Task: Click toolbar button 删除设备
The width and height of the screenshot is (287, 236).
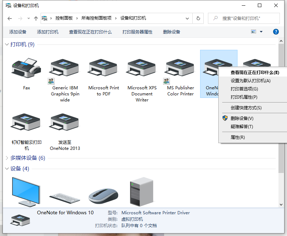Action: pos(172,32)
